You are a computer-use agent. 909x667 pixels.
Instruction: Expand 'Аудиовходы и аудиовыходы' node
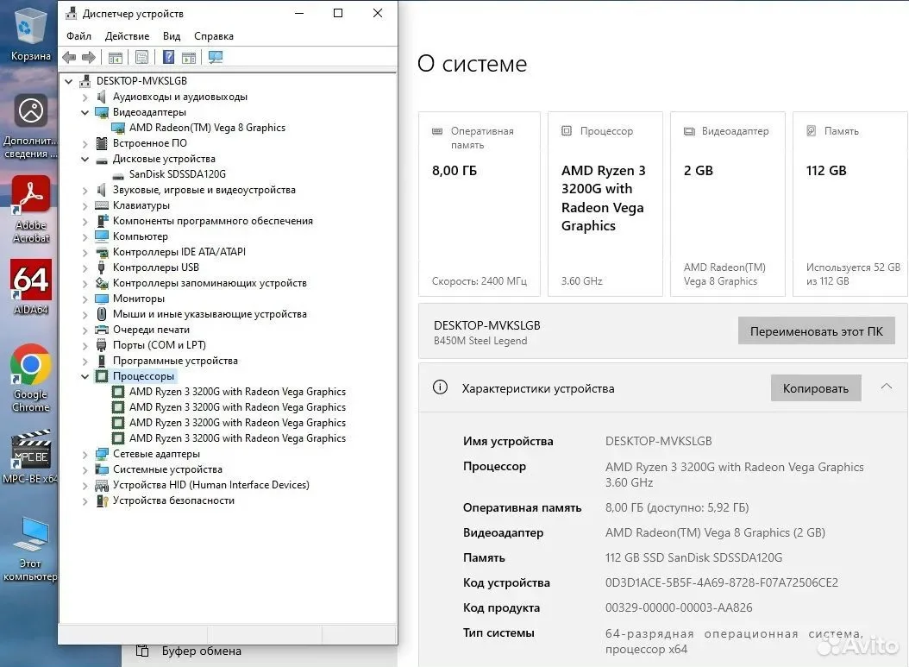point(85,97)
